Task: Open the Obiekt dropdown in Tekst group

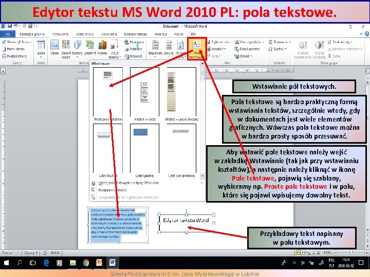Action: pyautogui.click(x=243, y=56)
